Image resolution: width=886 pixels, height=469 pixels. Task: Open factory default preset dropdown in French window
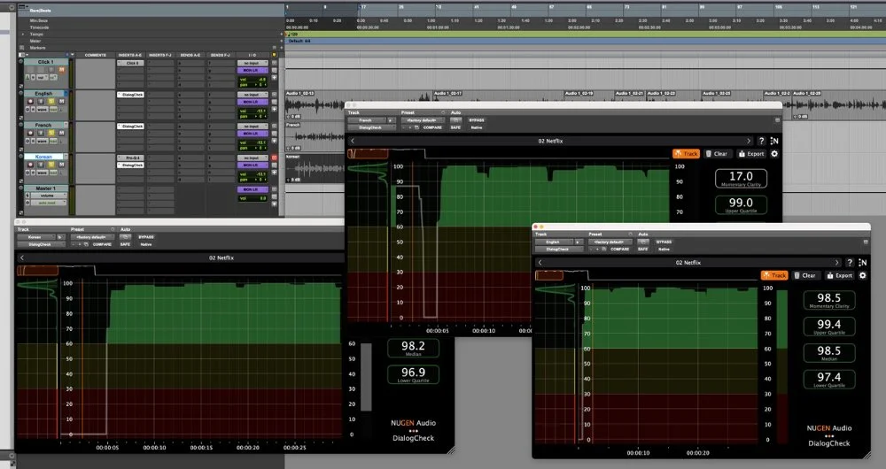422,120
